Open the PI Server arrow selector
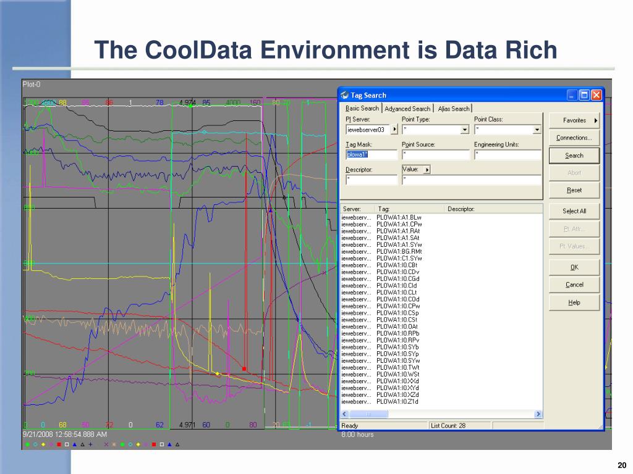This screenshot has height=474, width=633. tap(394, 130)
